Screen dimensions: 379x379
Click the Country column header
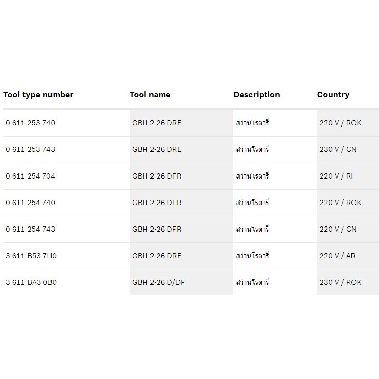333,95
